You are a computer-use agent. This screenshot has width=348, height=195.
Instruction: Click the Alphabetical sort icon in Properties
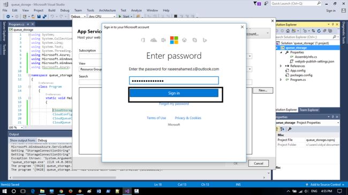pyautogui.click(x=282, y=129)
